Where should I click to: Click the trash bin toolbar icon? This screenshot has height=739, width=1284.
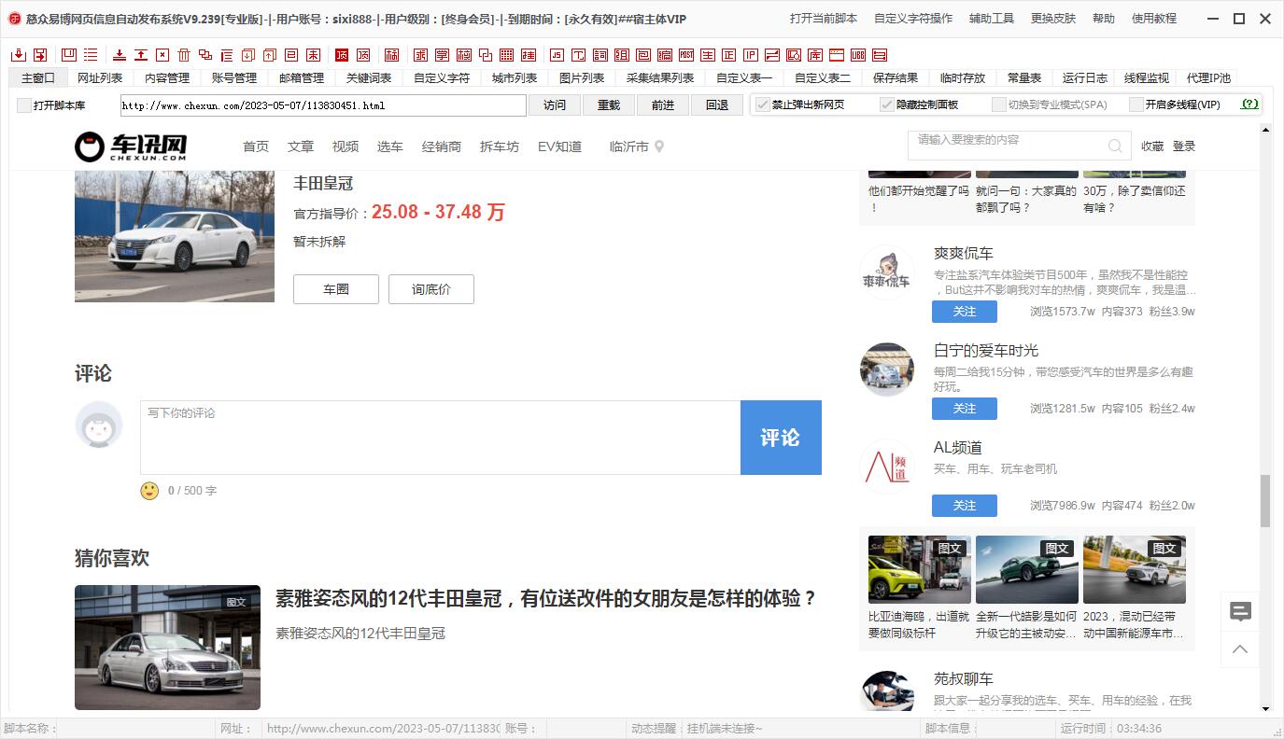(184, 55)
